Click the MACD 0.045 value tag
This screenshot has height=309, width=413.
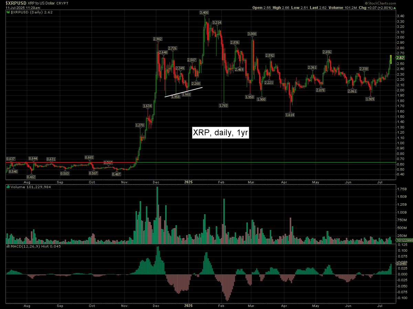tap(400, 263)
